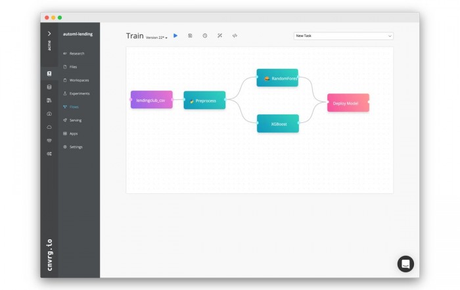Select the XGBoost node

[278, 124]
